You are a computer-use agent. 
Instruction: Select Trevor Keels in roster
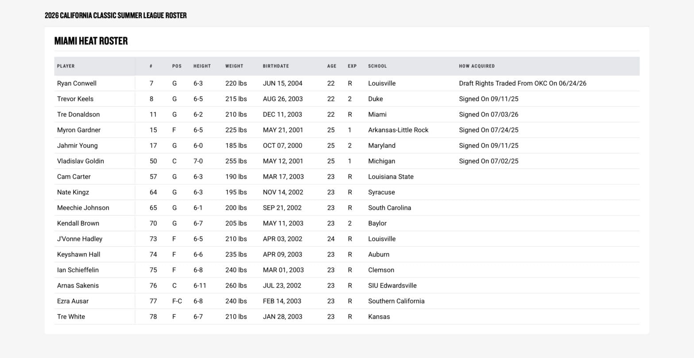75,99
